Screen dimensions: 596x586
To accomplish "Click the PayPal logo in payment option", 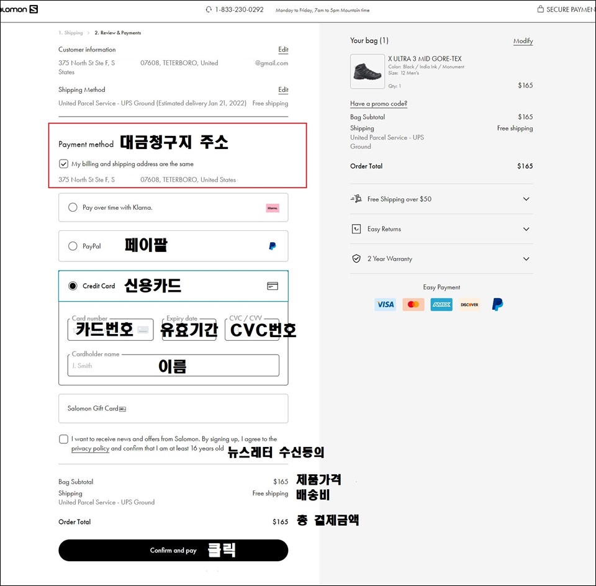I will (x=273, y=246).
